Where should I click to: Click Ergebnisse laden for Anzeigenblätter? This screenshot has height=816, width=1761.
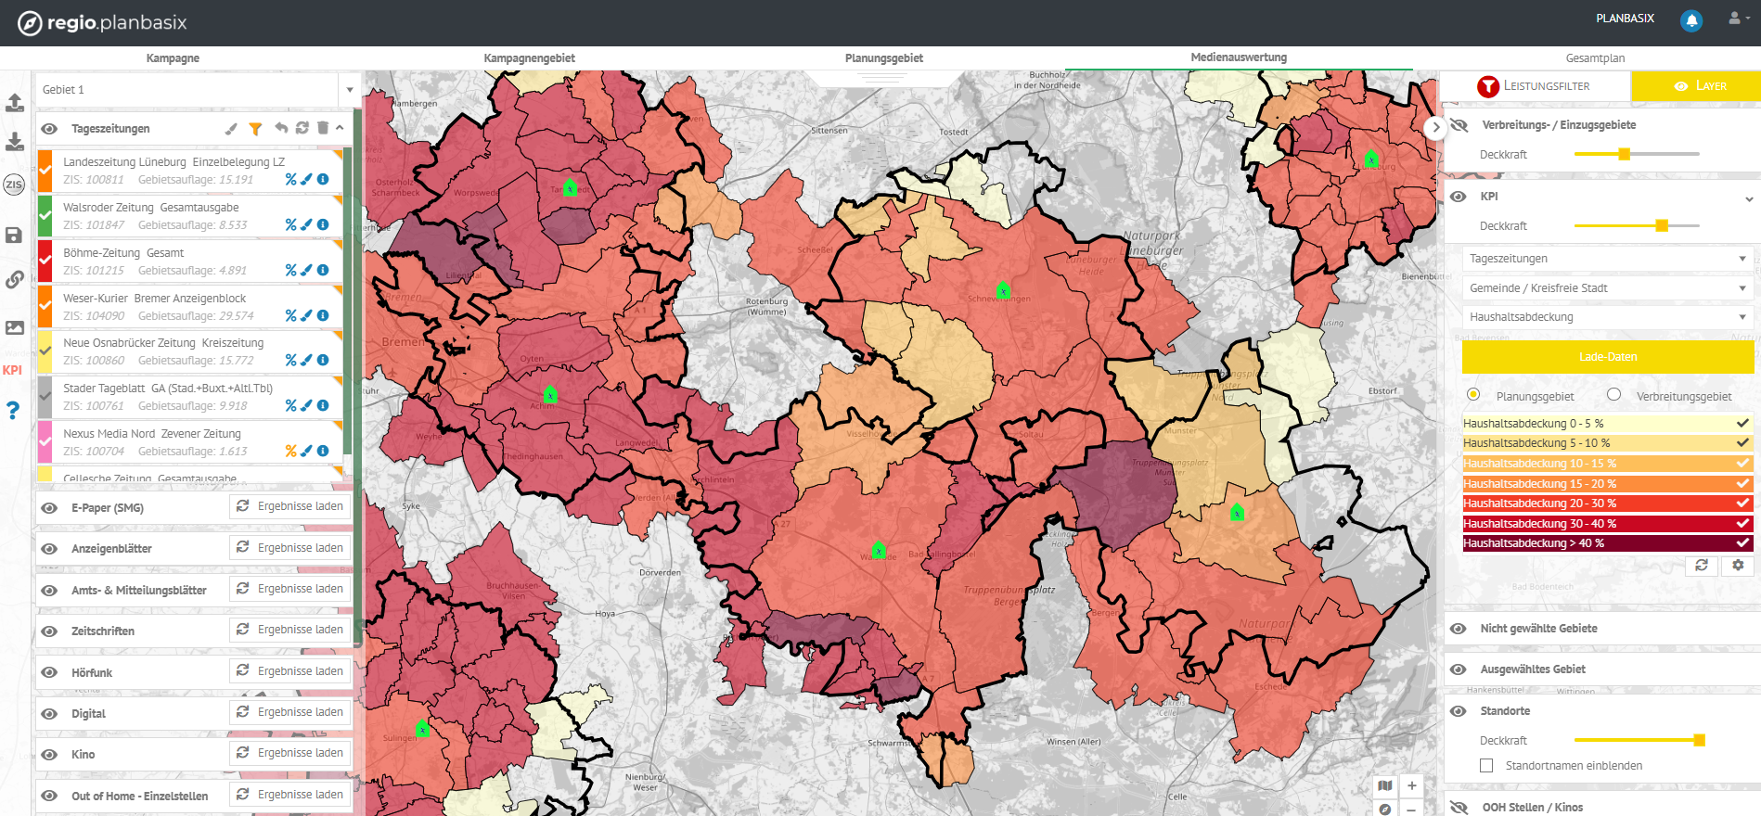click(x=290, y=548)
